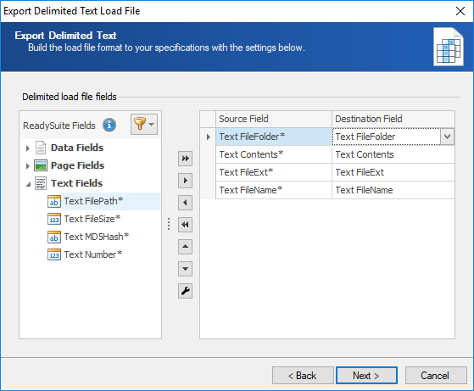Image resolution: width=474 pixels, height=391 pixels.
Task: Cancel the export wizard
Action: (x=435, y=376)
